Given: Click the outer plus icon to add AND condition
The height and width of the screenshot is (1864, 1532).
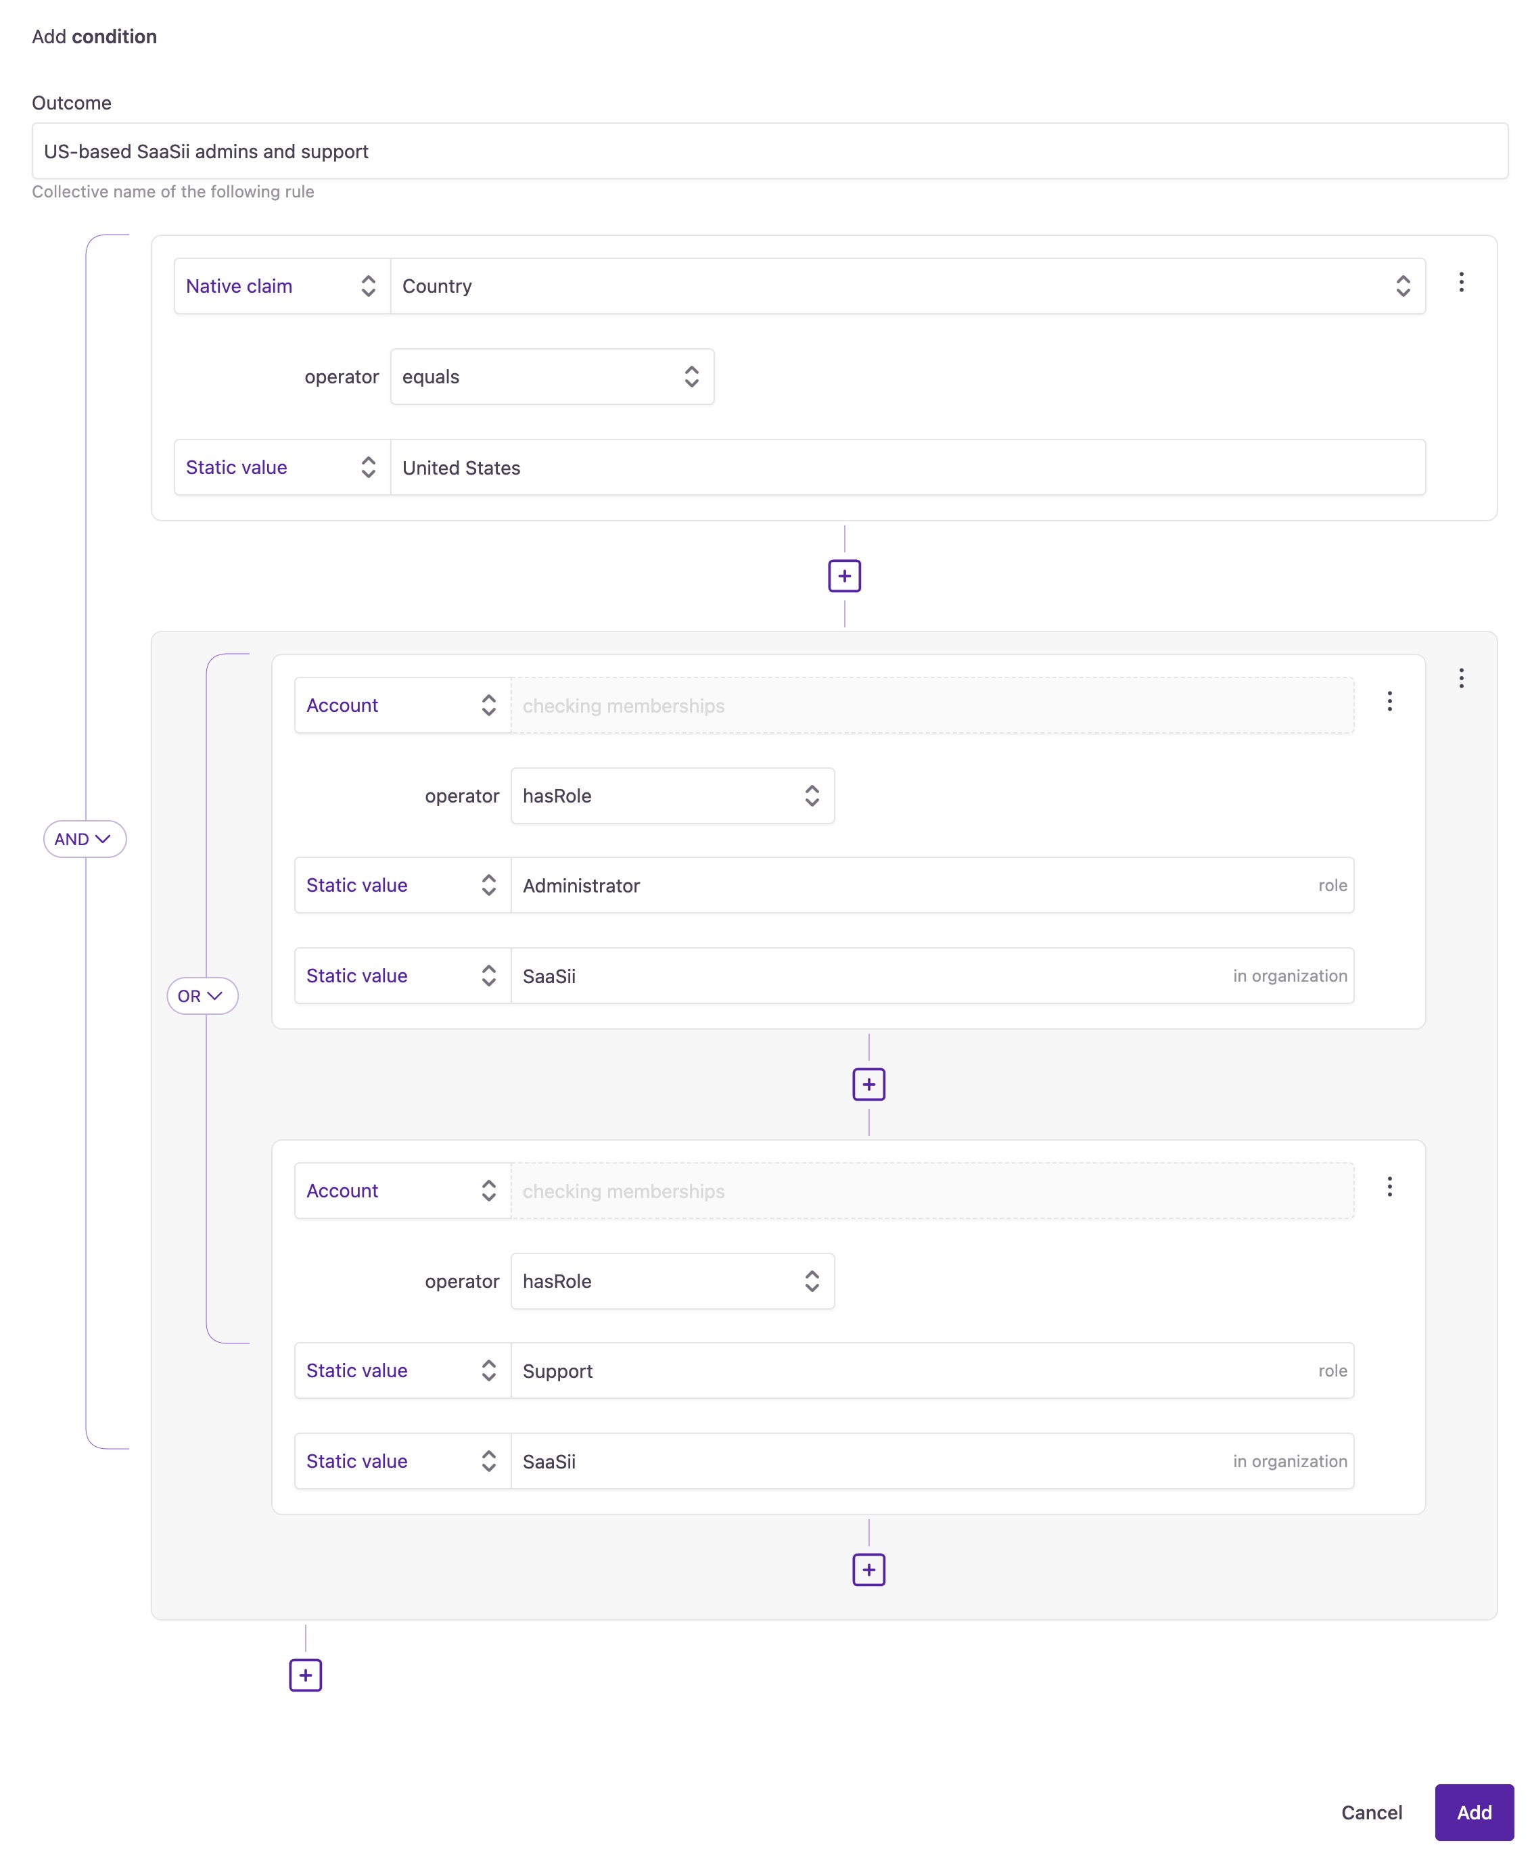Looking at the screenshot, I should (305, 1673).
